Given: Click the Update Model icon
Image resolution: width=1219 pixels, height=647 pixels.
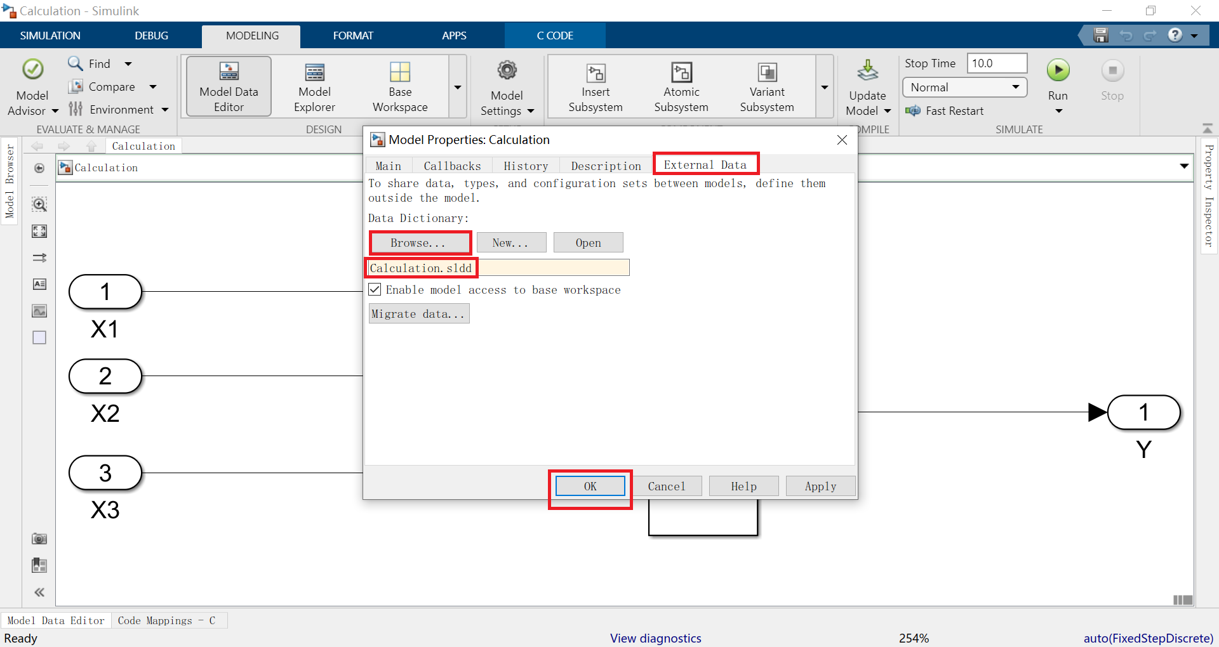Looking at the screenshot, I should [x=867, y=71].
